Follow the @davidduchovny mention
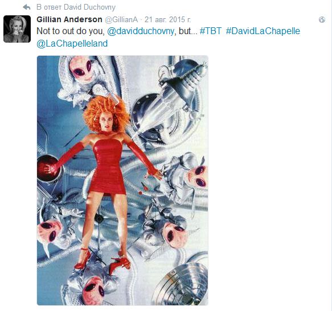This screenshot has width=332, height=311. coord(141,31)
